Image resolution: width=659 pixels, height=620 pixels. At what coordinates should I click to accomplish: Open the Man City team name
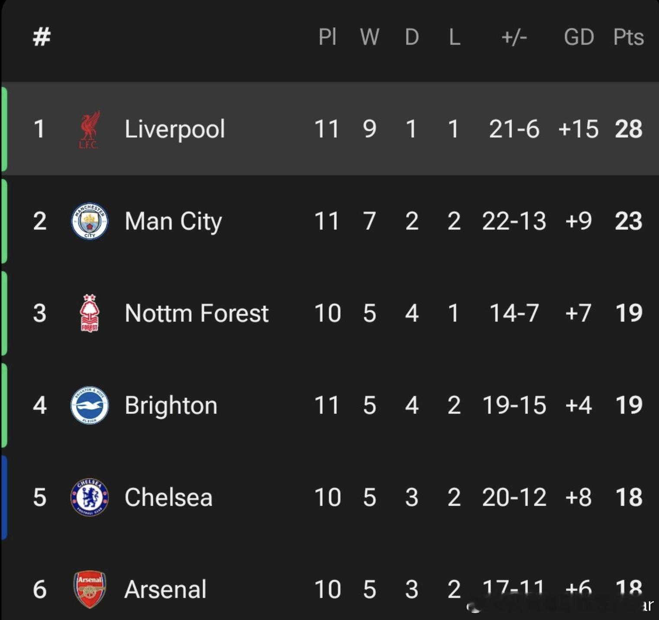(x=173, y=221)
